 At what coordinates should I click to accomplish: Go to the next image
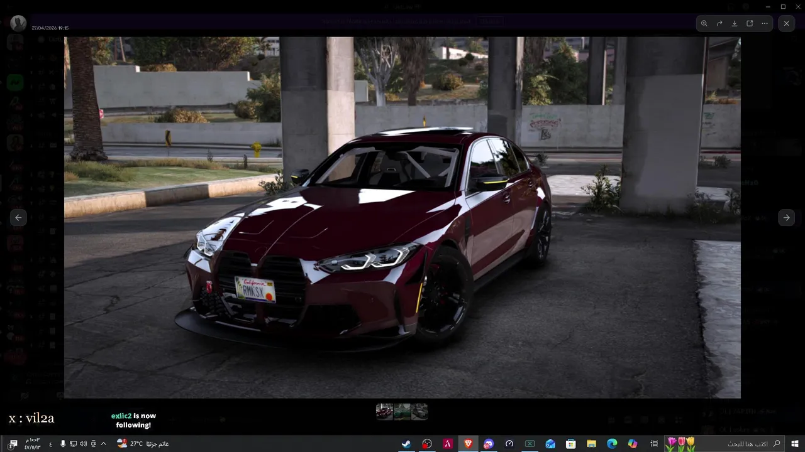tap(786, 217)
